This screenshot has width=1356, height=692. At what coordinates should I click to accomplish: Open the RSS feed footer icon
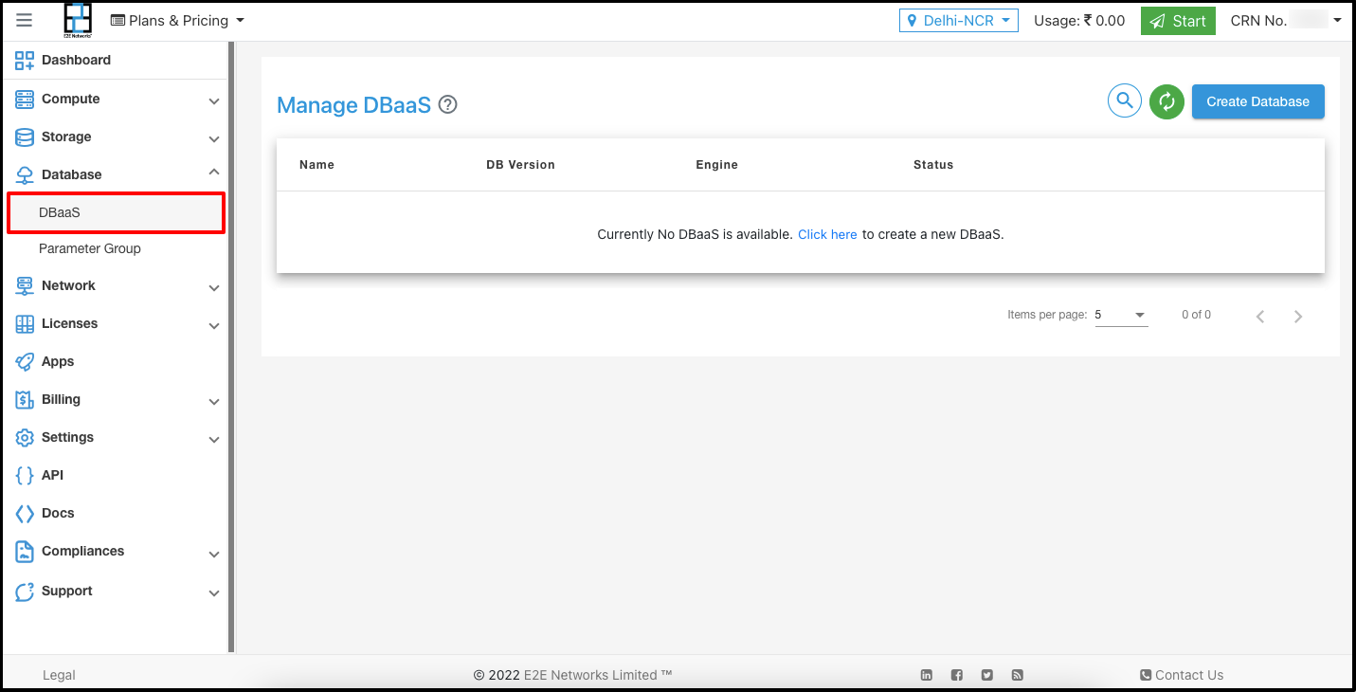[1018, 675]
